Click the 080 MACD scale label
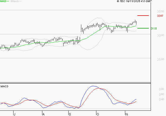 161,89
